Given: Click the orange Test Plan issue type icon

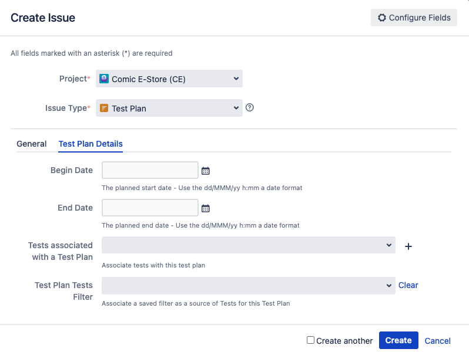Looking at the screenshot, I should 104,108.
